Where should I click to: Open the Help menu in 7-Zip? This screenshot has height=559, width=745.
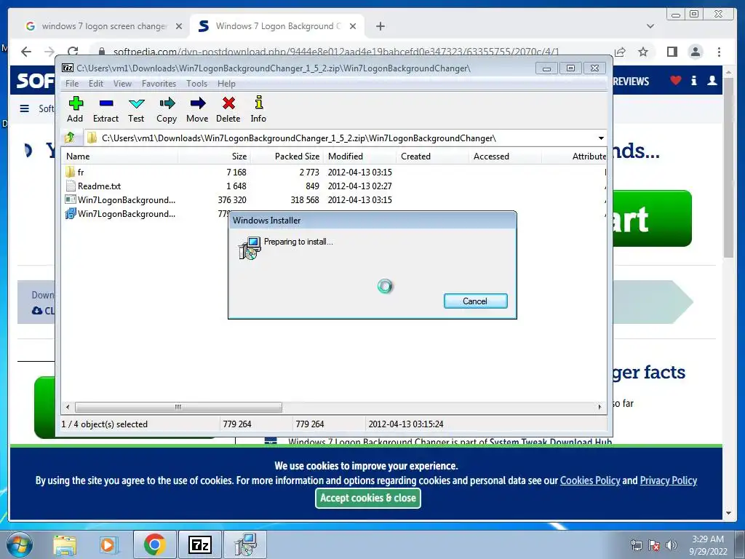click(x=227, y=84)
